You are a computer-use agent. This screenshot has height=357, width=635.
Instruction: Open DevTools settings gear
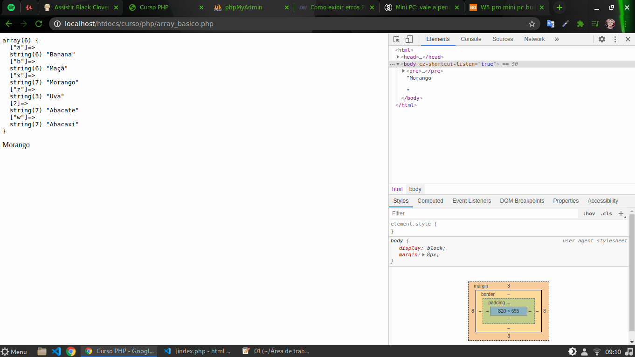tap(602, 39)
